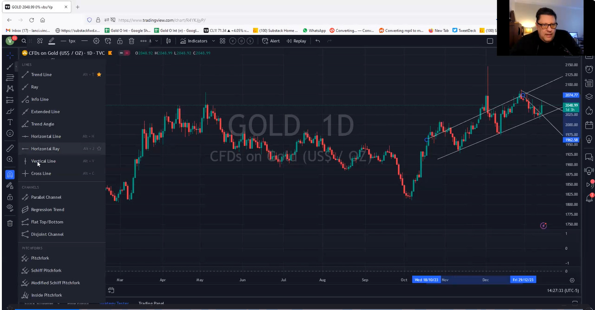Open ideas lightbulb panel

pyautogui.click(x=589, y=139)
